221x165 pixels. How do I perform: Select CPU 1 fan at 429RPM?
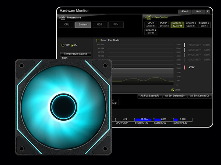click(150, 25)
